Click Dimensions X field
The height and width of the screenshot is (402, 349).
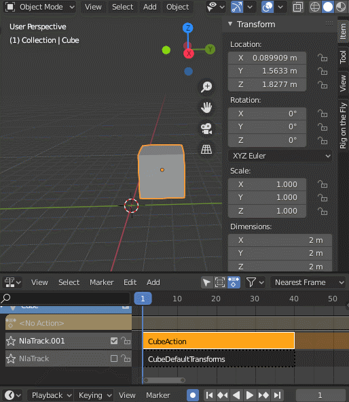[280, 240]
